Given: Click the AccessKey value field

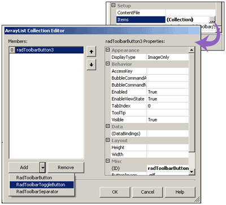Looking at the screenshot, I should pos(168,71).
